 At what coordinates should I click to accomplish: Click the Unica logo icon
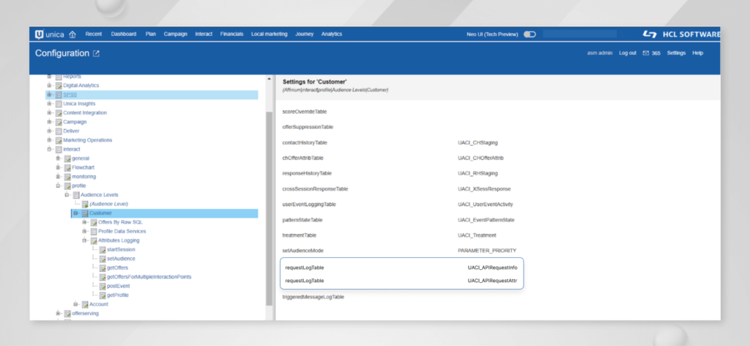click(40, 34)
